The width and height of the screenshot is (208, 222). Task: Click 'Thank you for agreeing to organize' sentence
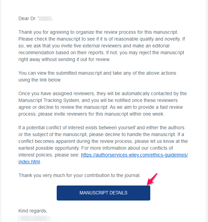(x=98, y=32)
